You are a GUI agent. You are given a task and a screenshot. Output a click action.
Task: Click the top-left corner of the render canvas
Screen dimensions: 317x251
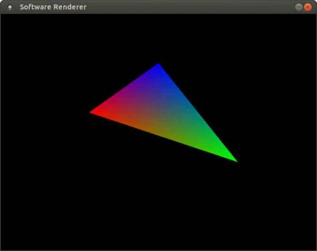coord(2,16)
